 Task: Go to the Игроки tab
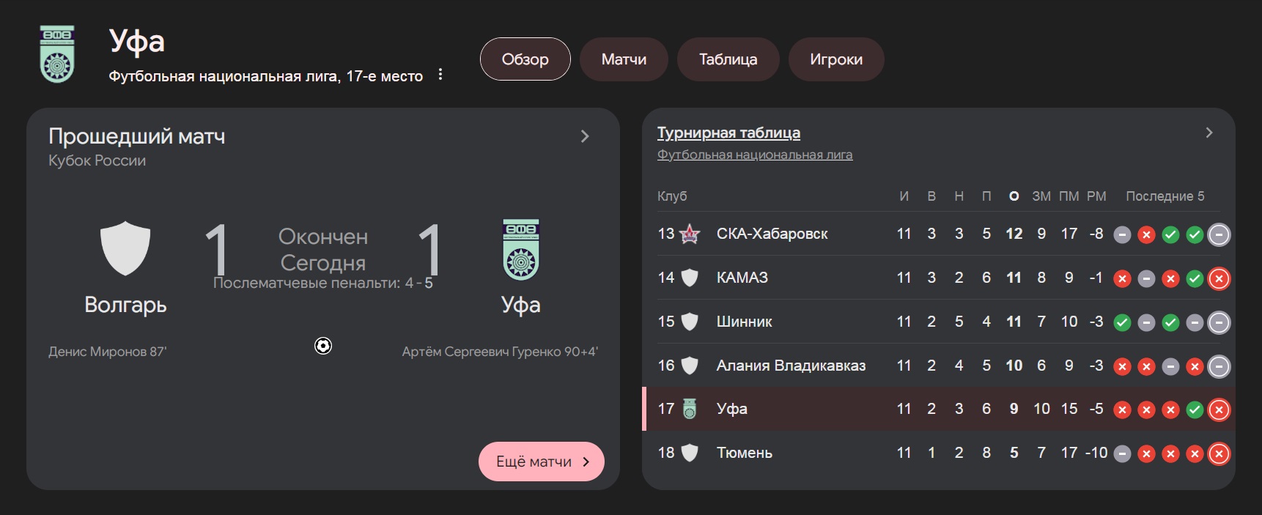coord(836,59)
